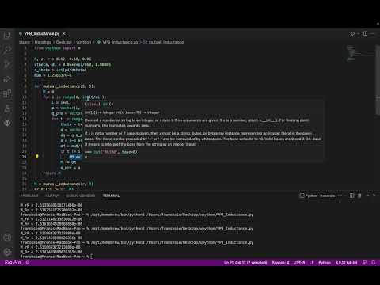This screenshot has width=380, height=285.
Task: Click line number 21 in the gutter
Action: pos(25,157)
